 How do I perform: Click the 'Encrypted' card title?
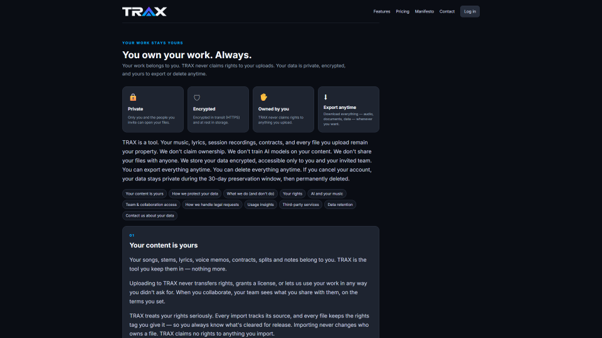[204, 109]
